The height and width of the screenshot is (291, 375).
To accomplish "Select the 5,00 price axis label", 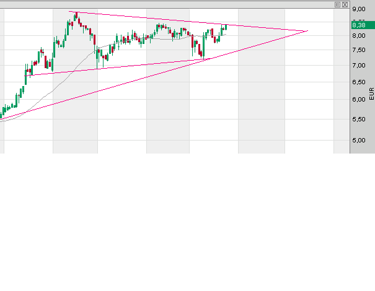I will (358, 141).
